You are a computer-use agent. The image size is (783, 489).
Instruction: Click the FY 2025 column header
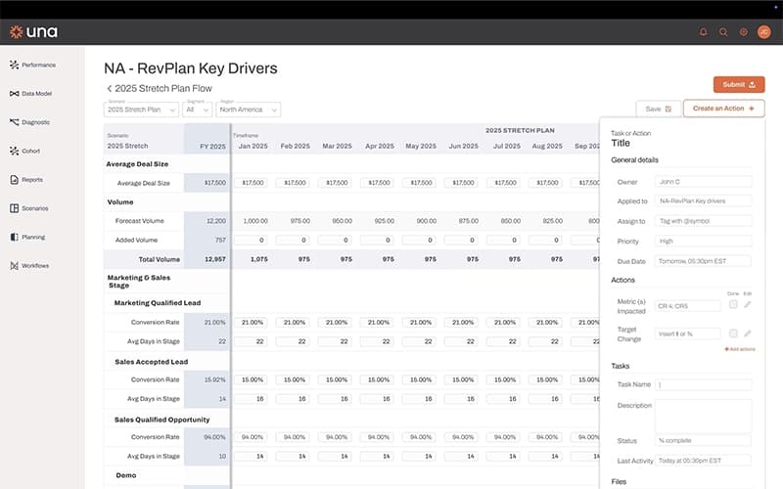tap(212, 146)
